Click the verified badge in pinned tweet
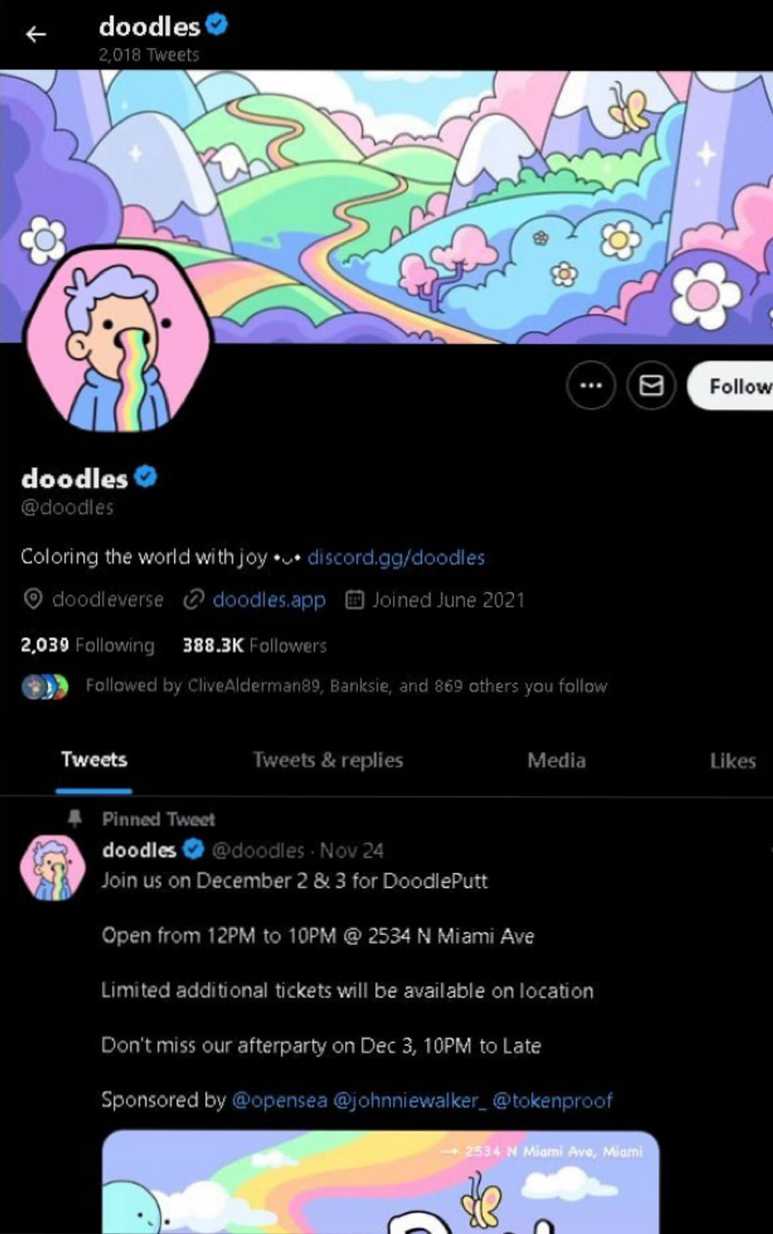Viewport: 773px width, 1234px height. click(x=193, y=850)
